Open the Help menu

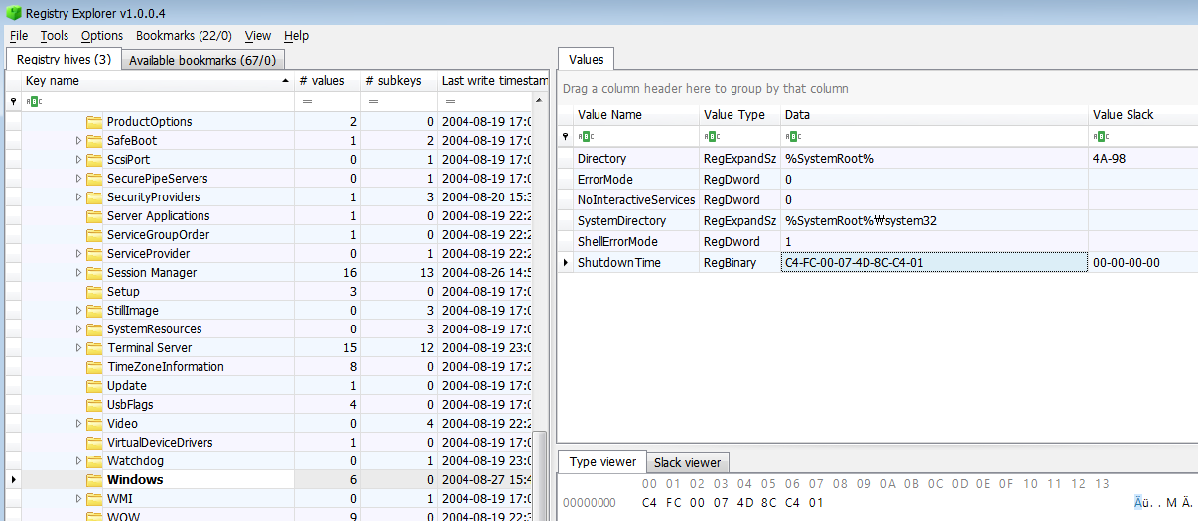(x=296, y=36)
